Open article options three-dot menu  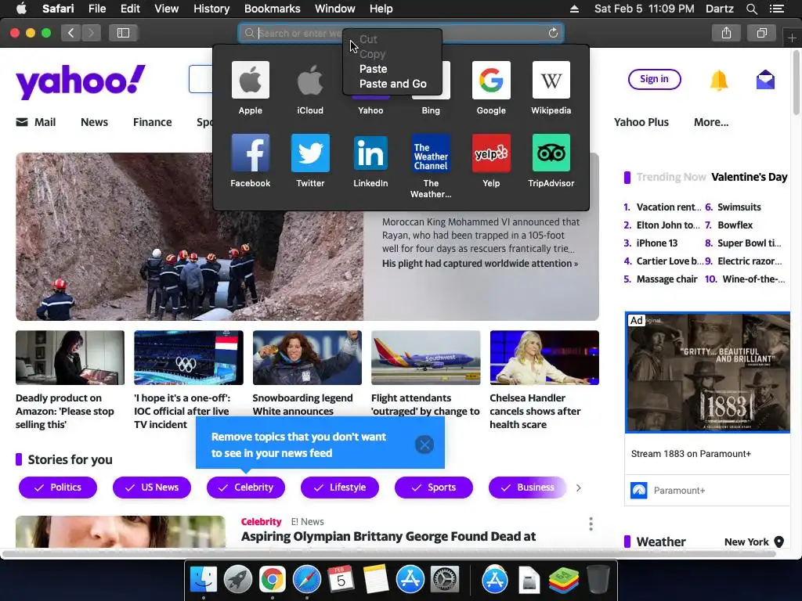click(591, 524)
